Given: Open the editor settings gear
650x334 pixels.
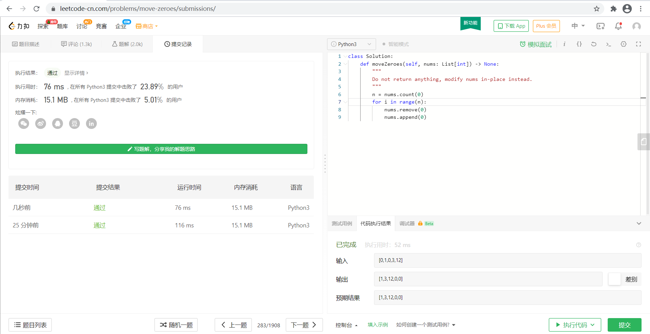Looking at the screenshot, I should pos(624,44).
